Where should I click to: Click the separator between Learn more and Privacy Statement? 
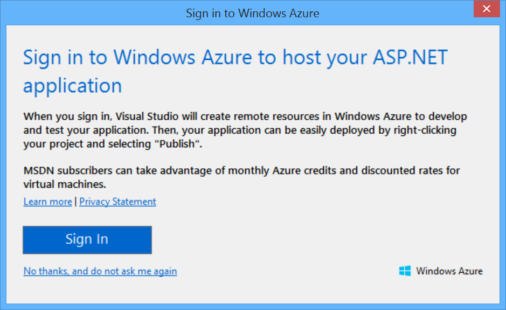[x=75, y=202]
